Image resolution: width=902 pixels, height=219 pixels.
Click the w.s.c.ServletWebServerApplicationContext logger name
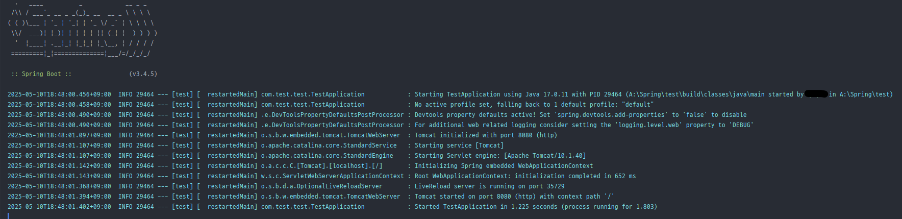click(332, 176)
